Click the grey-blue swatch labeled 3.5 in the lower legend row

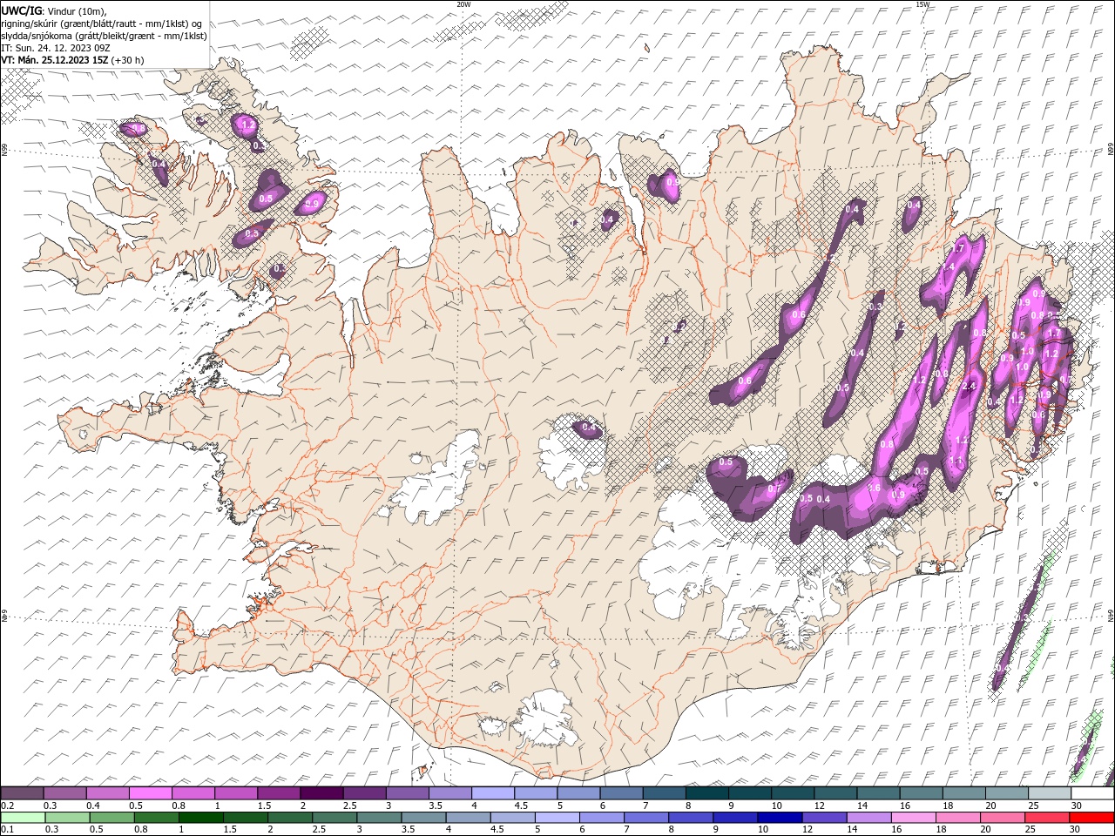pos(423,818)
